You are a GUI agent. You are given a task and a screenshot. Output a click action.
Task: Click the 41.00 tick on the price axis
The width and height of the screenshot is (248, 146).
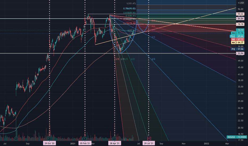pyautogui.click(x=240, y=74)
